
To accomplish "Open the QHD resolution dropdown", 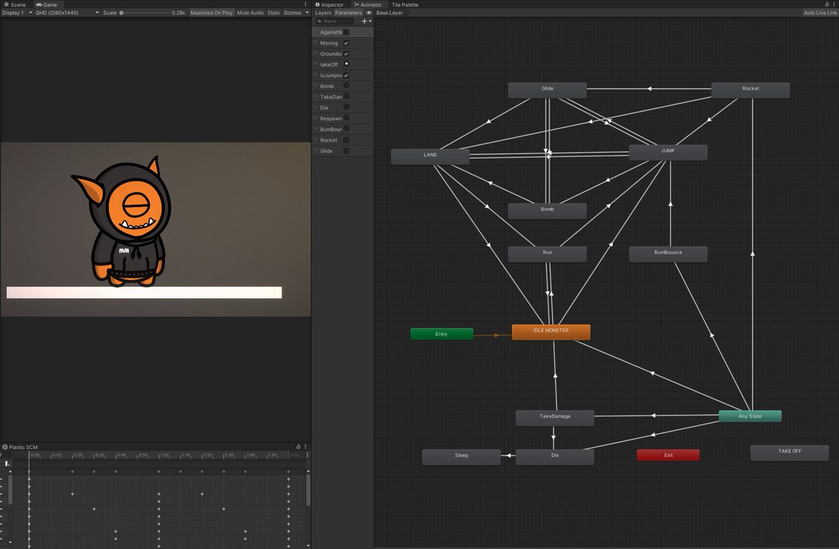I will (x=66, y=12).
